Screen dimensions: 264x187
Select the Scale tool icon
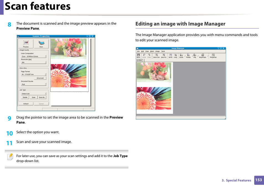click(181, 55)
